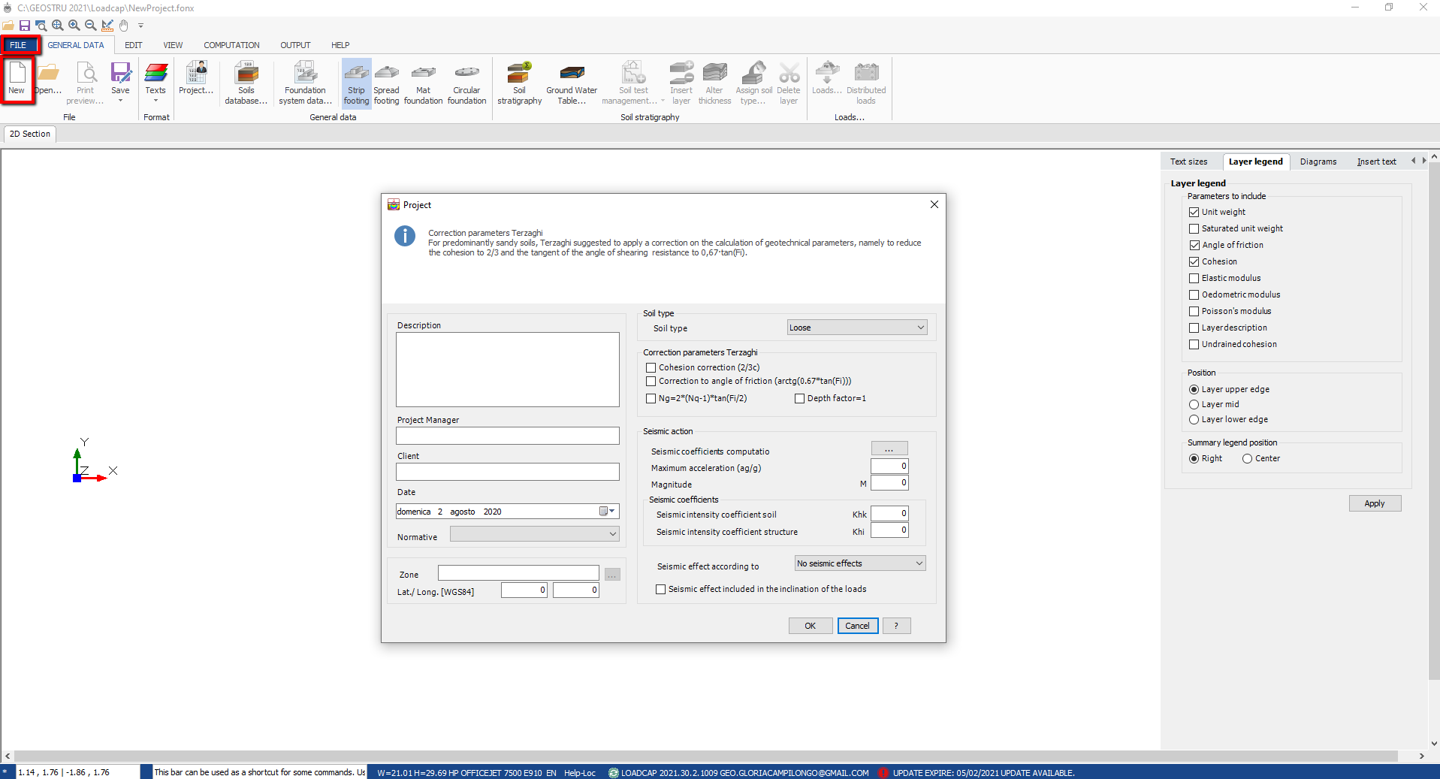1440x779 pixels.
Task: Tick the Depth factor=1 checkbox
Action: tap(800, 399)
